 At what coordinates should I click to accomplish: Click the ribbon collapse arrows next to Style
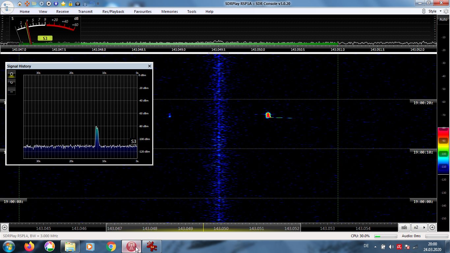click(x=424, y=11)
